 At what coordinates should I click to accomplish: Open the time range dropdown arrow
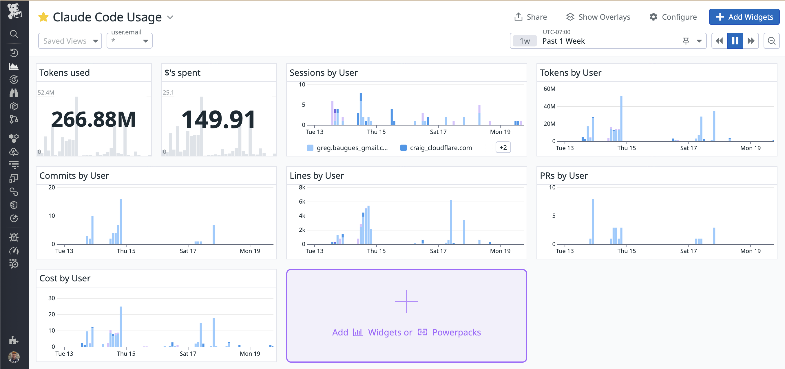699,41
